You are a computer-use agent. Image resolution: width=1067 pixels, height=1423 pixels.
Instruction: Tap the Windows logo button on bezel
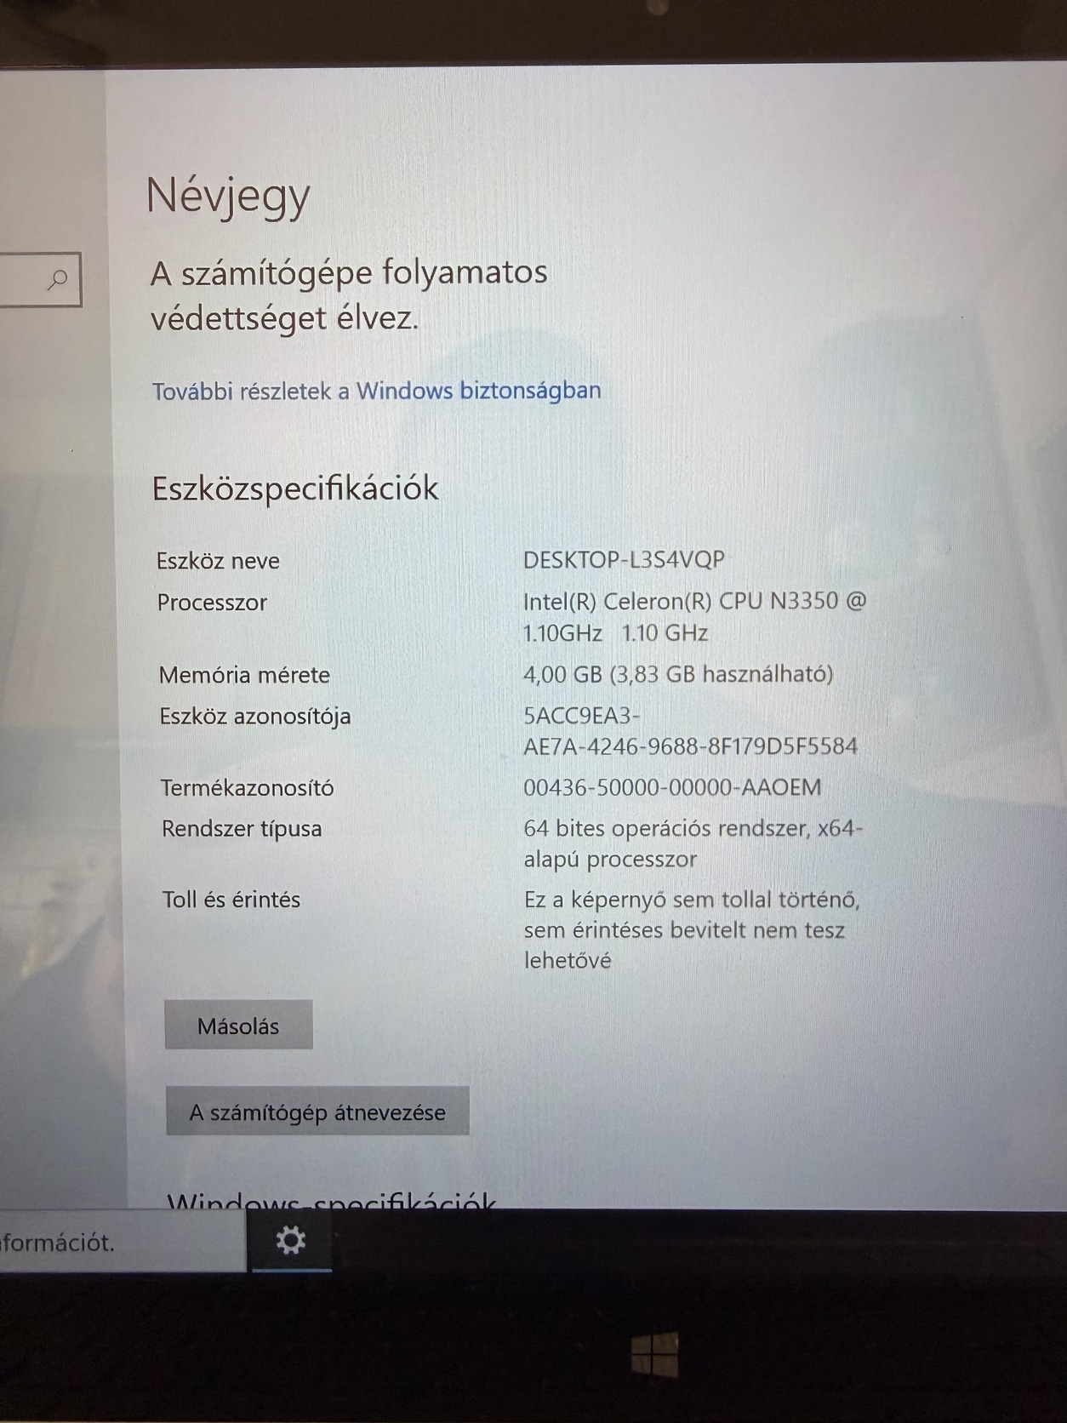[x=655, y=1354]
